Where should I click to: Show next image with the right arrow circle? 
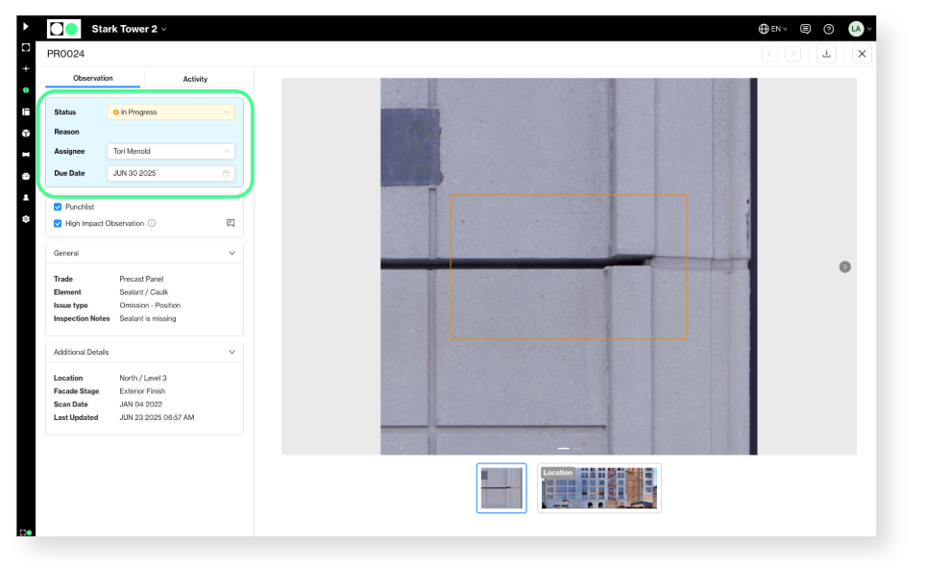(844, 267)
